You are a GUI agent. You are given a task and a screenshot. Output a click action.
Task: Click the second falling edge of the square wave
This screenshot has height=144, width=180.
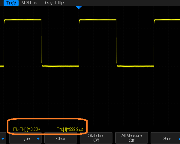[x=116, y=43]
